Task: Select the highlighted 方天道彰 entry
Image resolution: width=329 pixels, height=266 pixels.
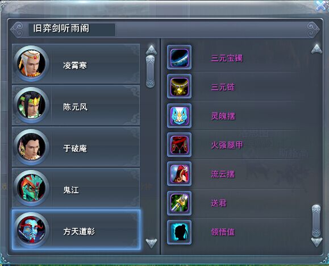Action: click(x=76, y=230)
